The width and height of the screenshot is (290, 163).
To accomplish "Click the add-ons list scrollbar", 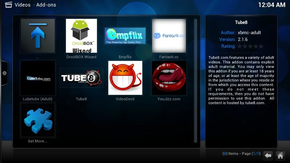I will [195, 81].
